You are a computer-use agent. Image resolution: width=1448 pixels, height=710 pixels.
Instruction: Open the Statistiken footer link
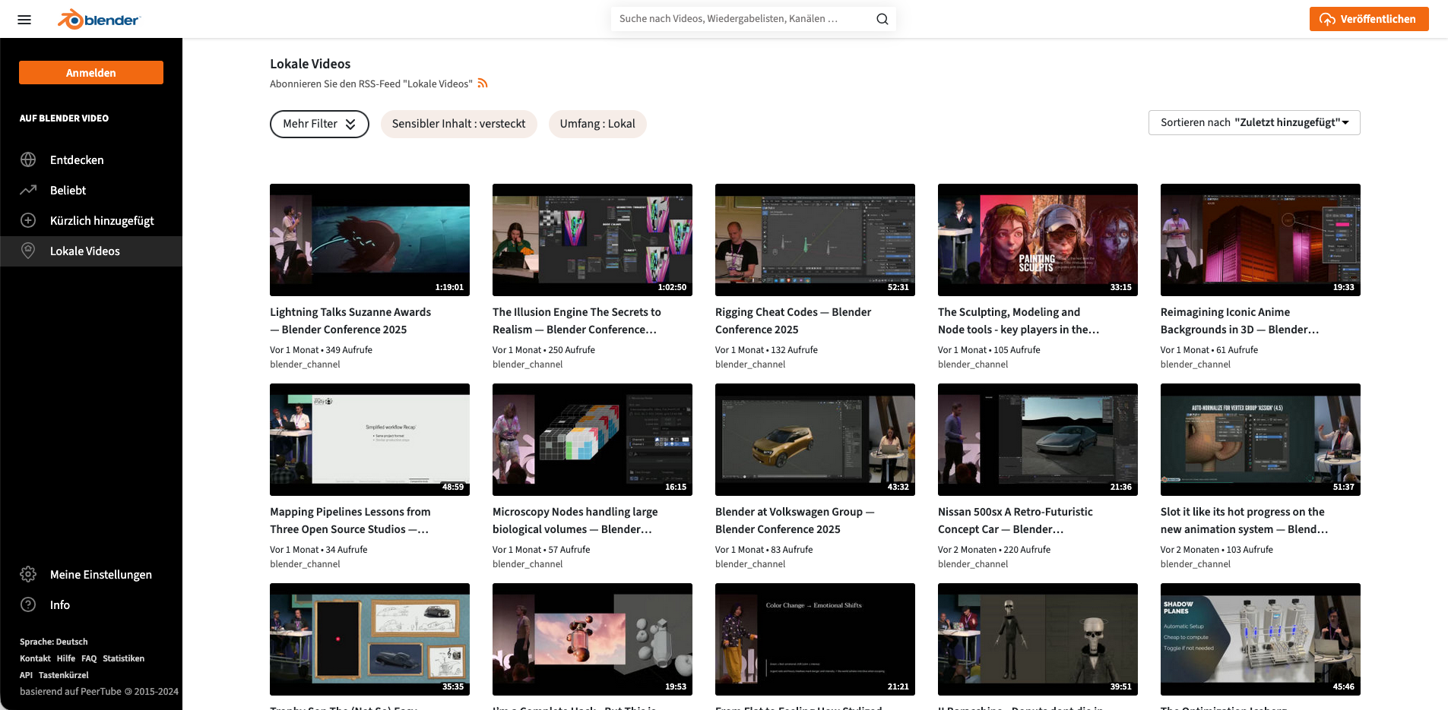pos(123,658)
